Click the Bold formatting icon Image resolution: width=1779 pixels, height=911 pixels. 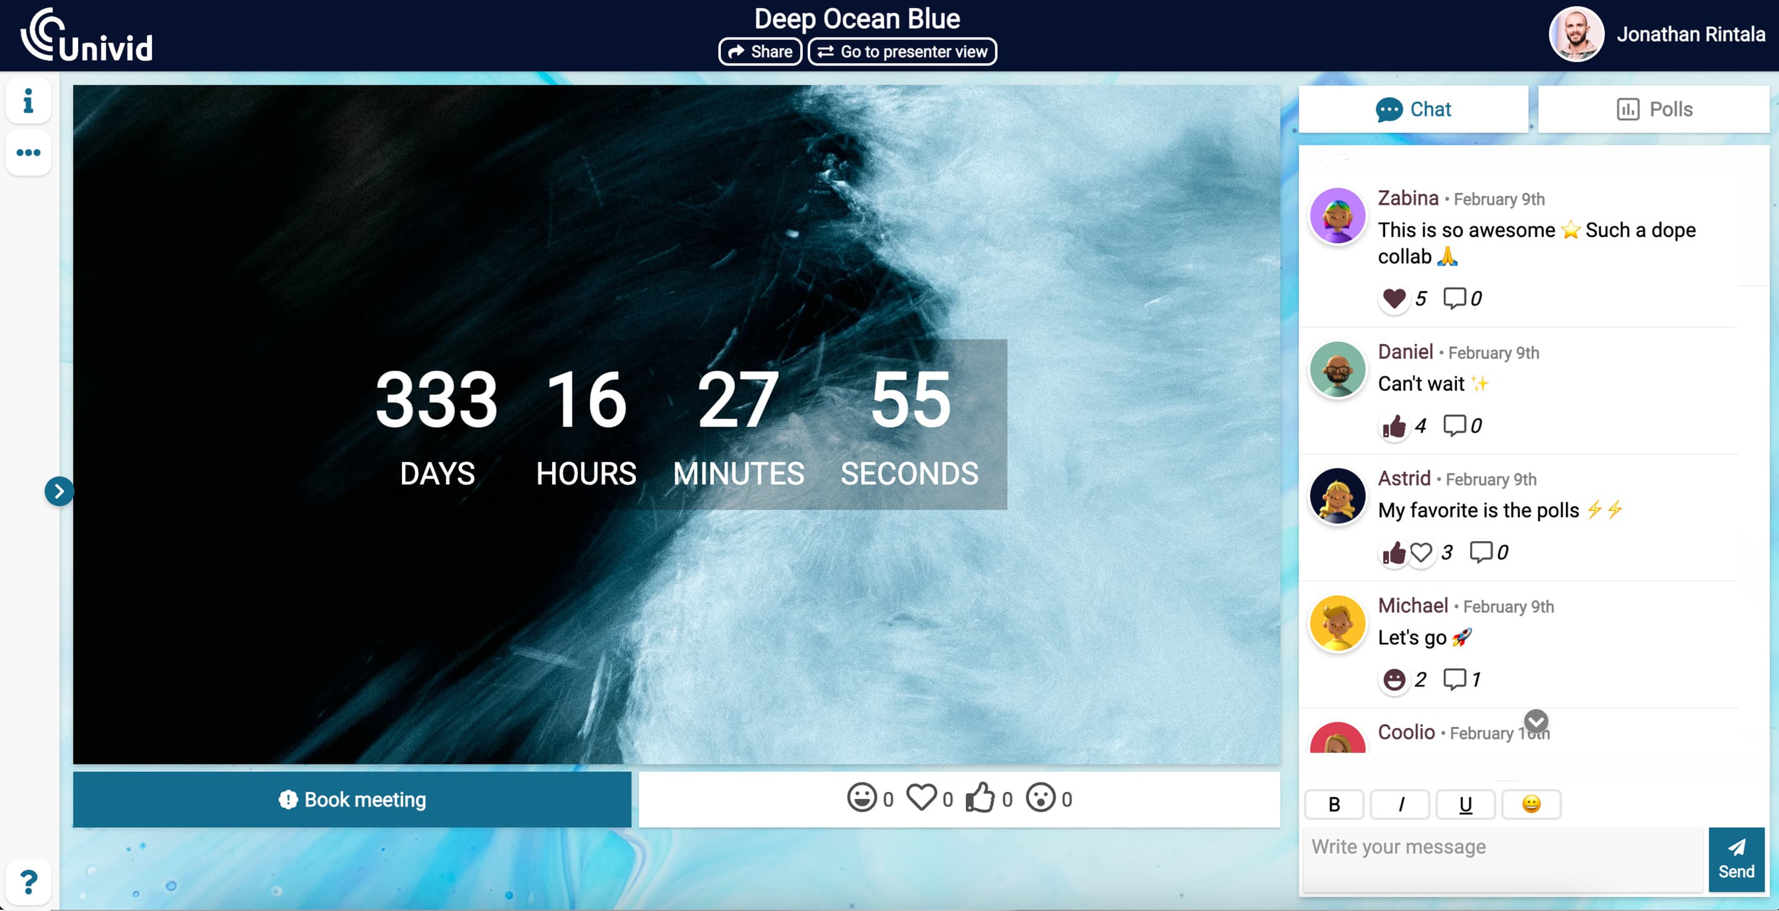click(1334, 804)
